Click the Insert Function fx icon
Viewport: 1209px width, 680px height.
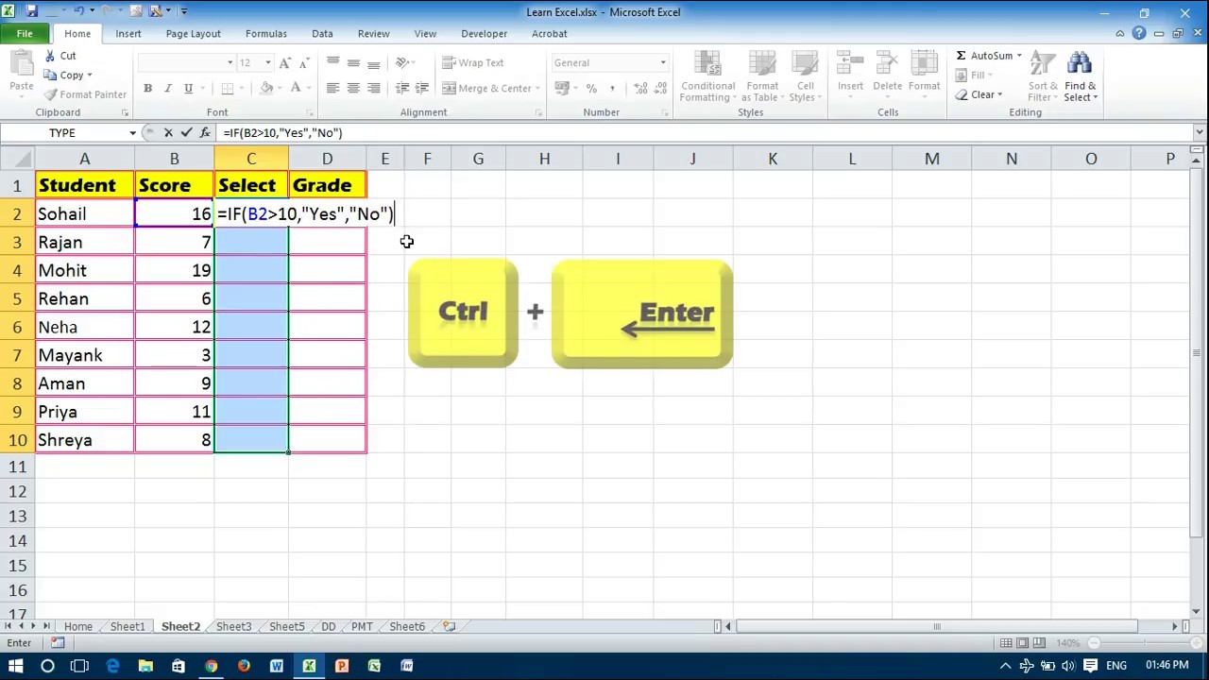[205, 133]
